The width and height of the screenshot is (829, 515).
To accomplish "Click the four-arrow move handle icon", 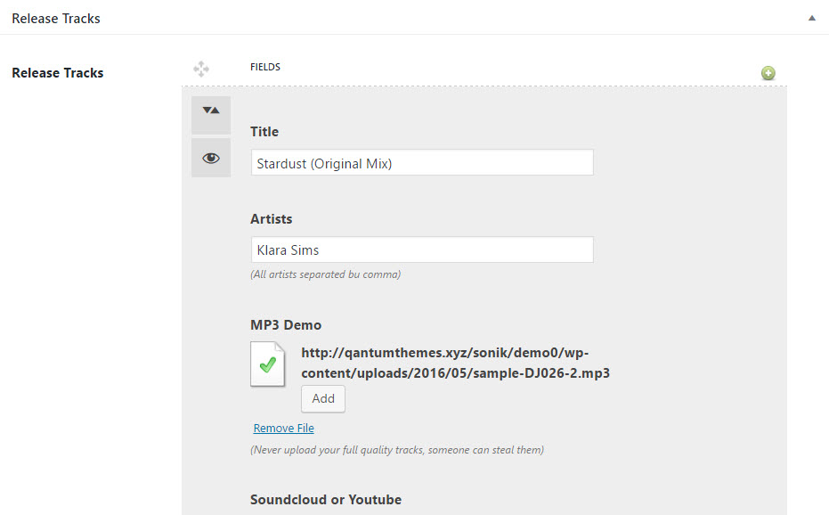I will click(x=201, y=68).
